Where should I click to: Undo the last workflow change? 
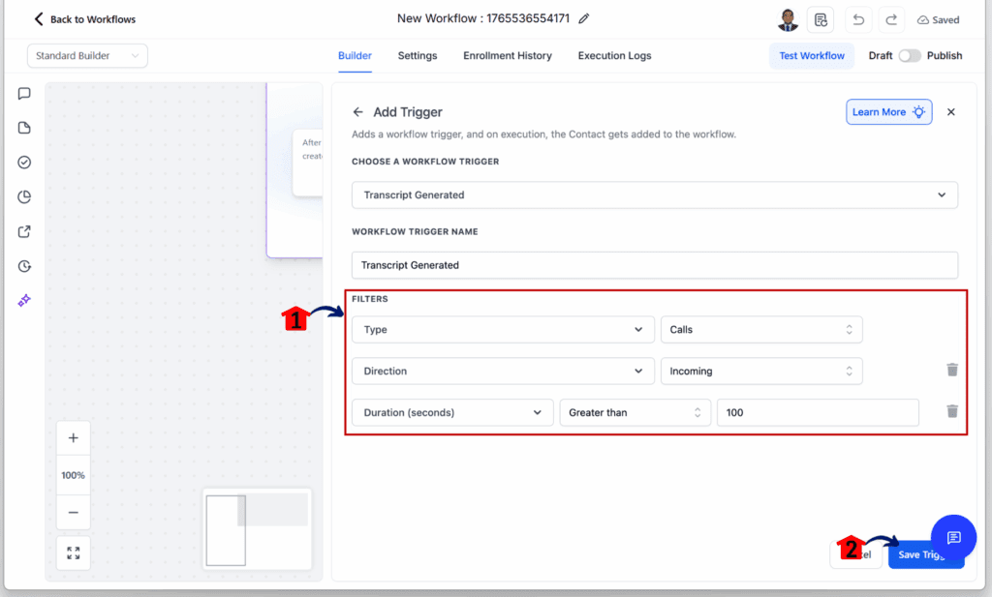tap(857, 19)
